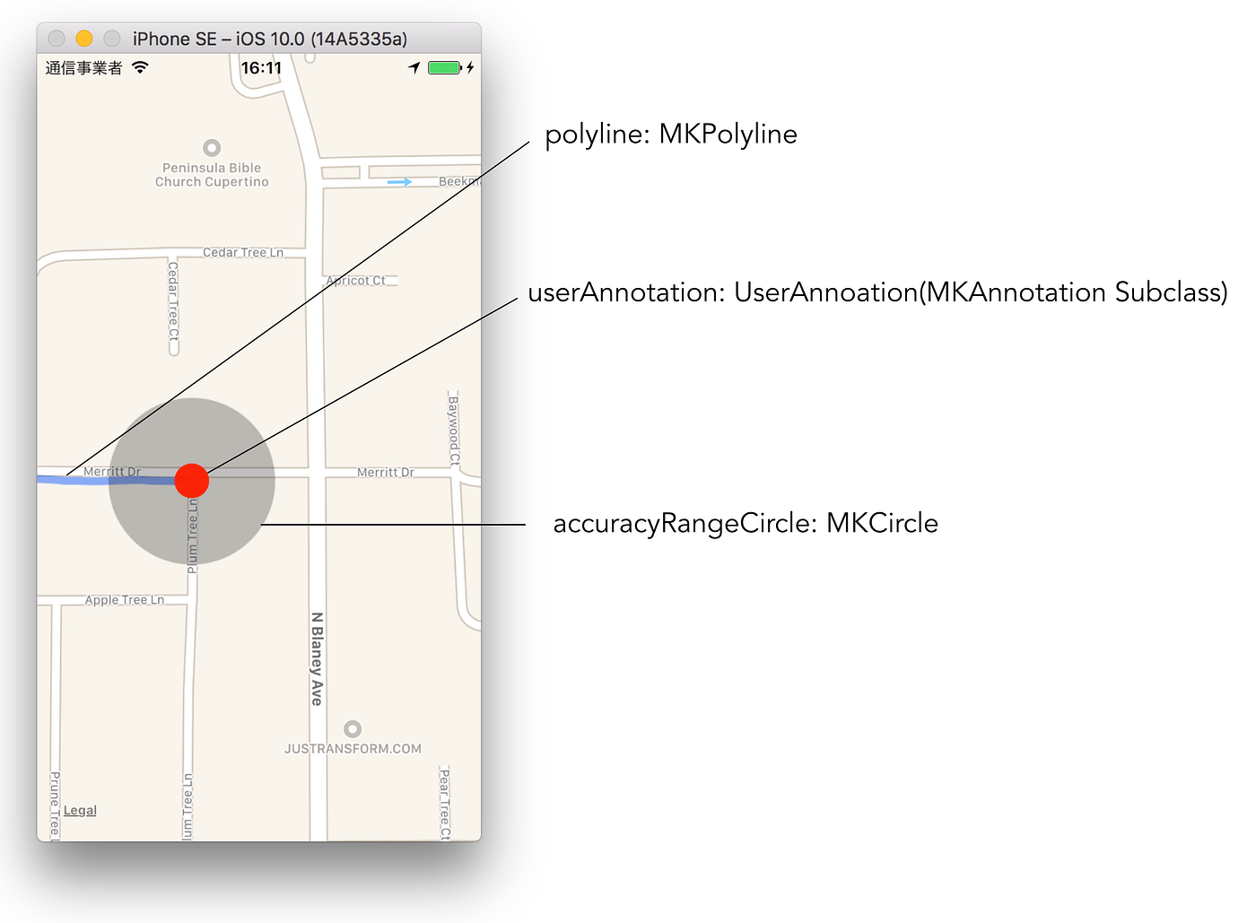Viewport: 1256px width, 923px height.
Task: Click the small circle icon near JUSTRANSFORM.COM
Action: [352, 728]
